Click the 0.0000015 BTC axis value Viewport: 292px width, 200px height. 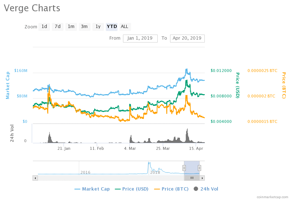tap(262, 121)
